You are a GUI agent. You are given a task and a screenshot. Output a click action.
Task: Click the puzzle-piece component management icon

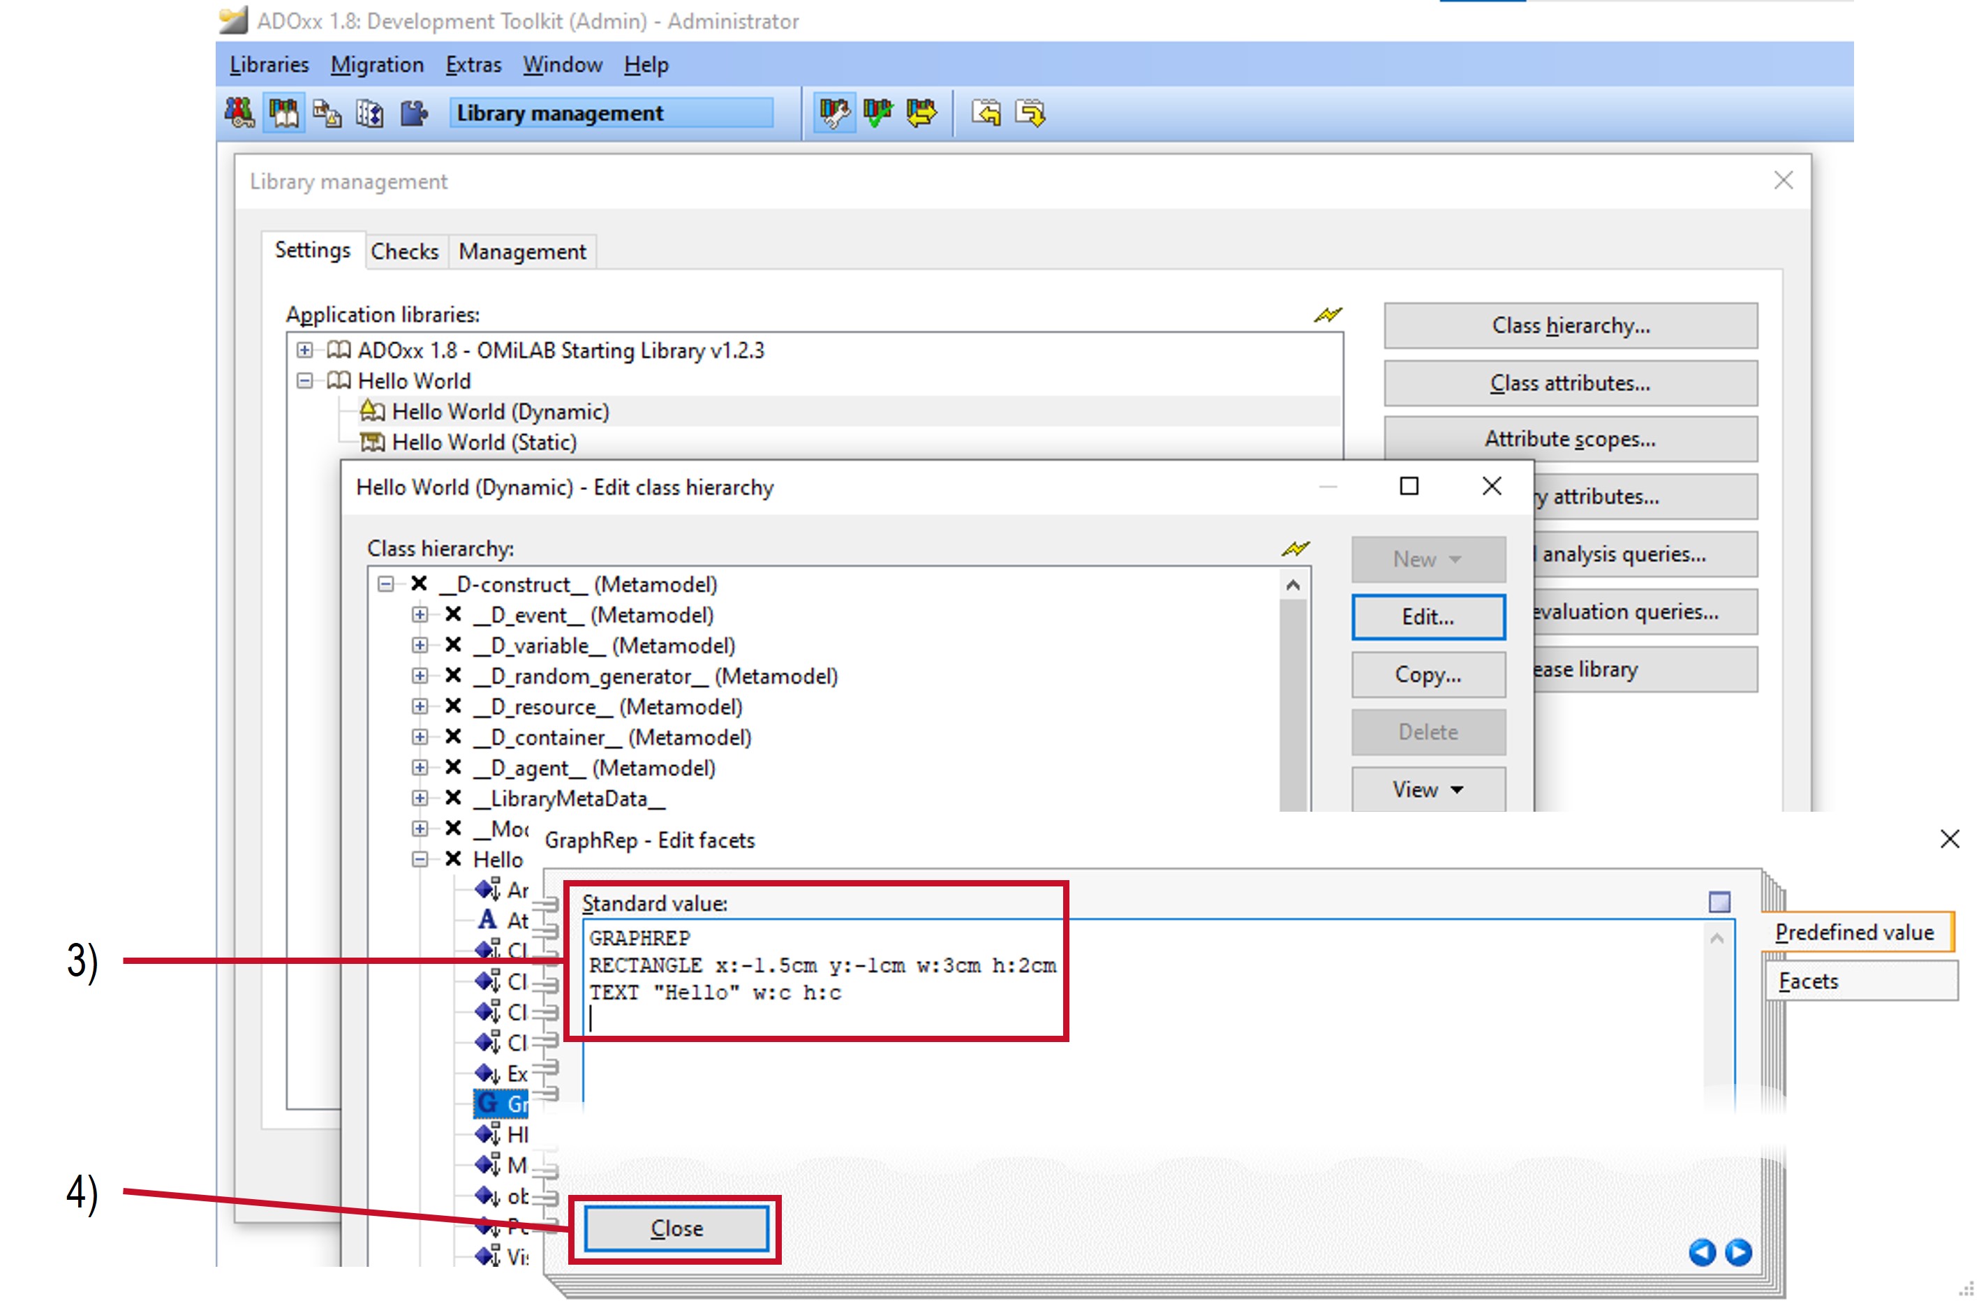tap(413, 113)
